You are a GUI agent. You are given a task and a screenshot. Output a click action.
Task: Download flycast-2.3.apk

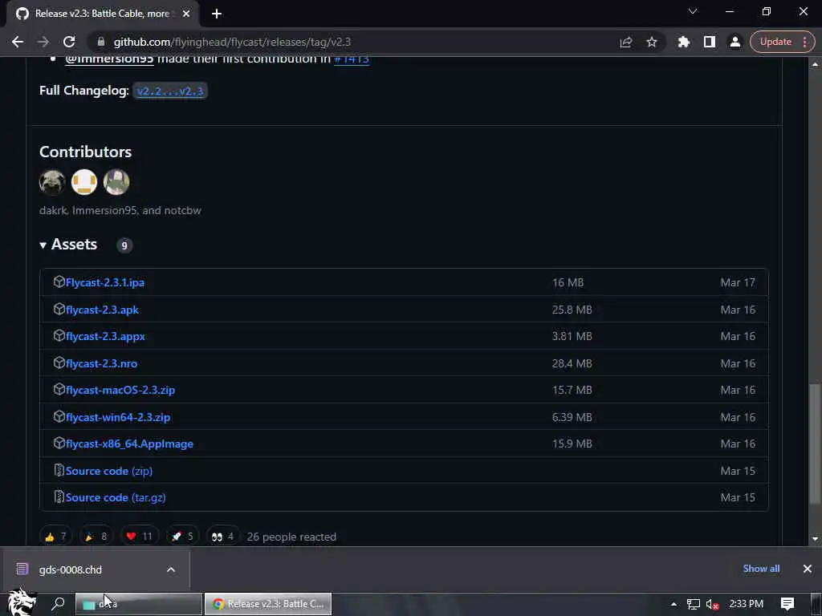102,310
